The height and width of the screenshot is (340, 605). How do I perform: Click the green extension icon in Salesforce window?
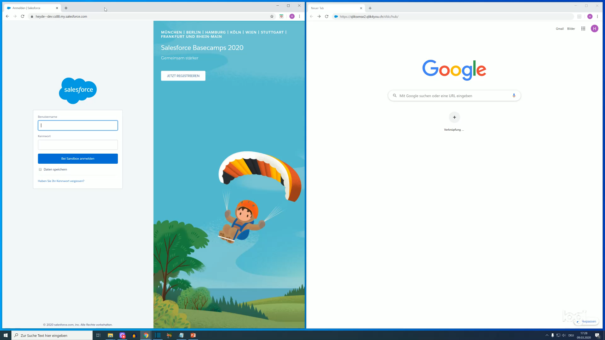281,16
